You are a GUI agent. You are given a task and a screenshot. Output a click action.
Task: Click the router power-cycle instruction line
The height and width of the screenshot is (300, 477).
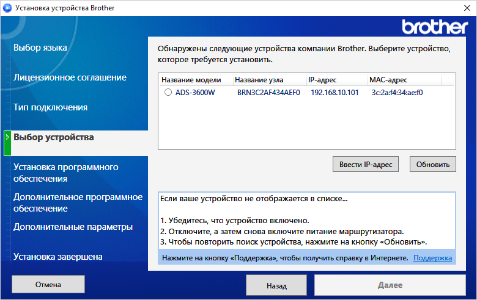pos(282,232)
